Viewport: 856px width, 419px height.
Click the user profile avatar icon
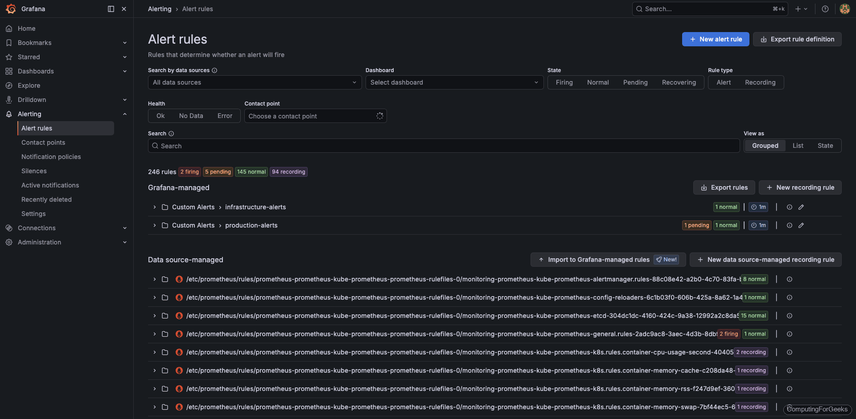(844, 9)
